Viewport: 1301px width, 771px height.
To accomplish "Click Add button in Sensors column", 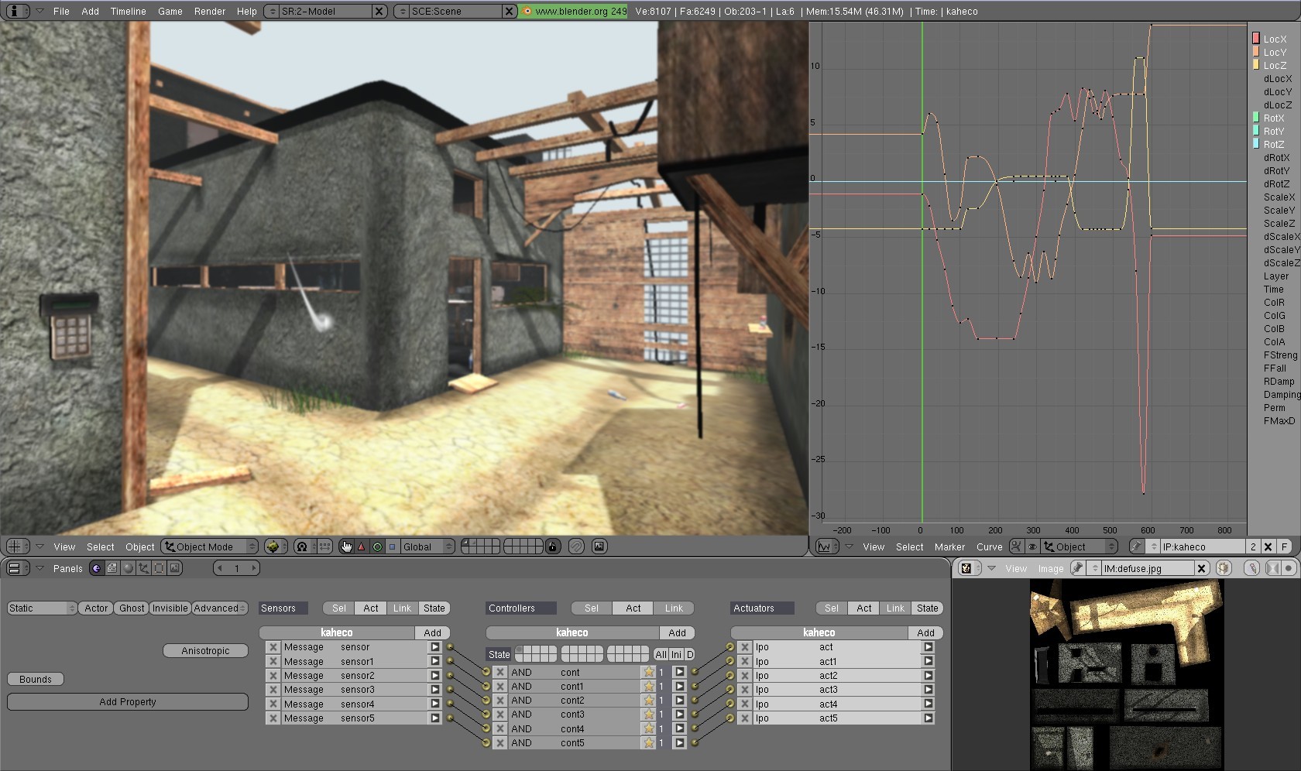I will [x=432, y=633].
